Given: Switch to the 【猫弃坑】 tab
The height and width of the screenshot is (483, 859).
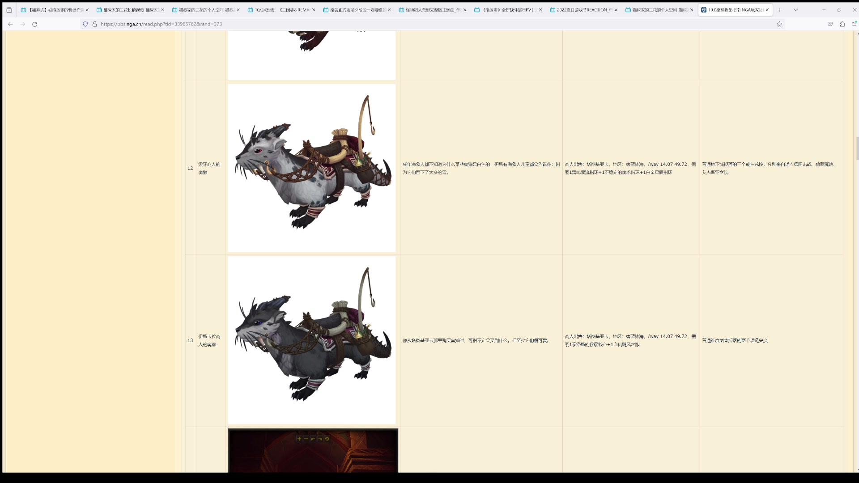Looking at the screenshot, I should click(x=55, y=10).
